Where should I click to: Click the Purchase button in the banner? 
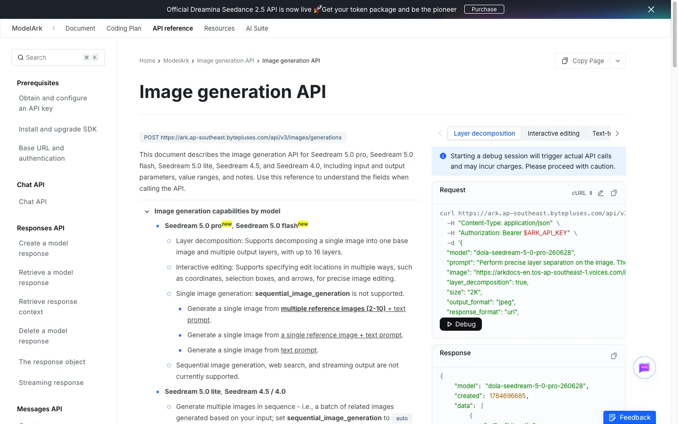click(x=484, y=9)
